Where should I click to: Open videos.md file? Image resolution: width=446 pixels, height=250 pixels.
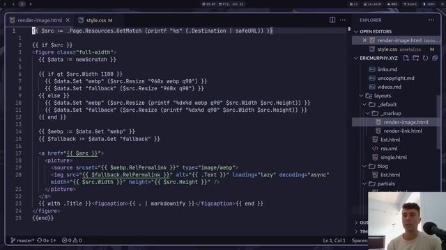389,87
